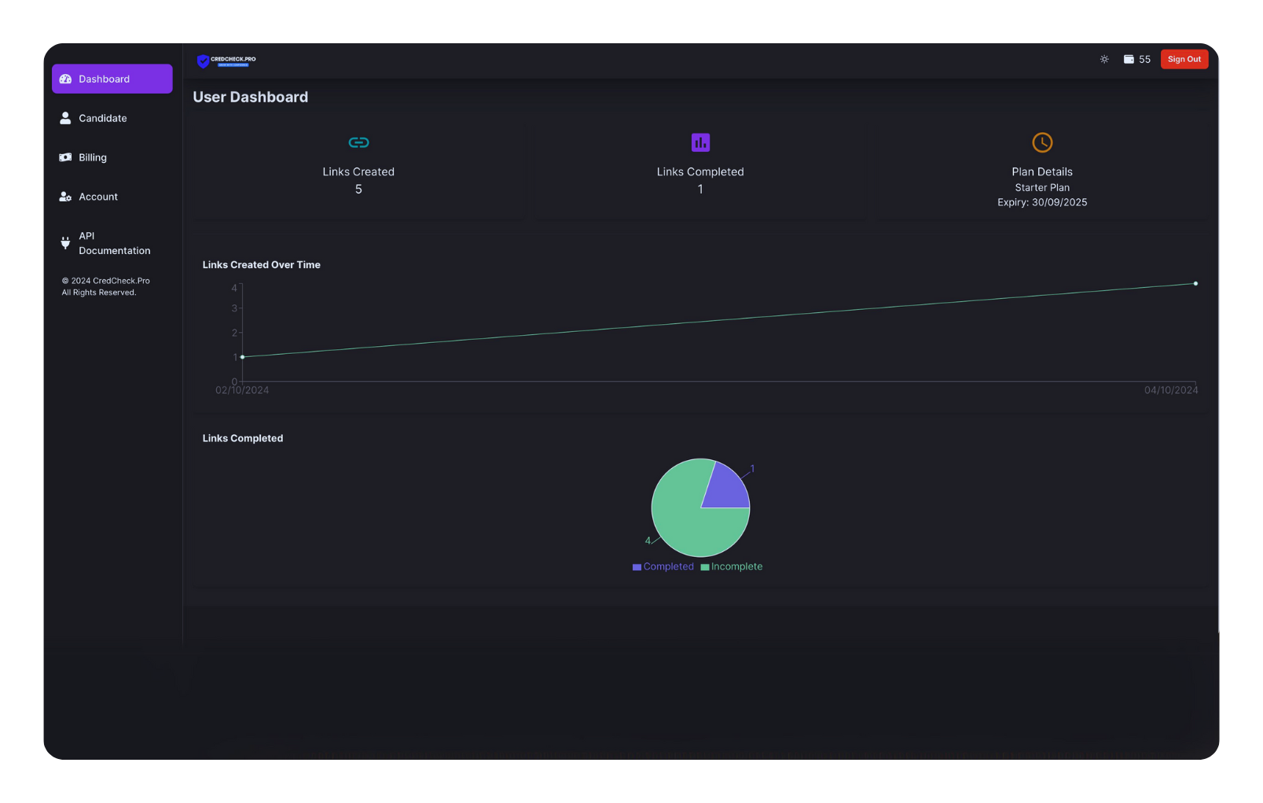Click the first data point on the line chart

pos(243,356)
